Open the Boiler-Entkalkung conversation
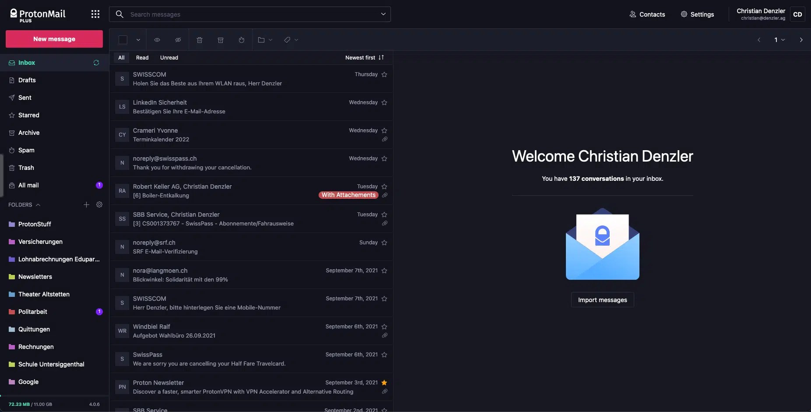The width and height of the screenshot is (811, 412). tap(251, 191)
